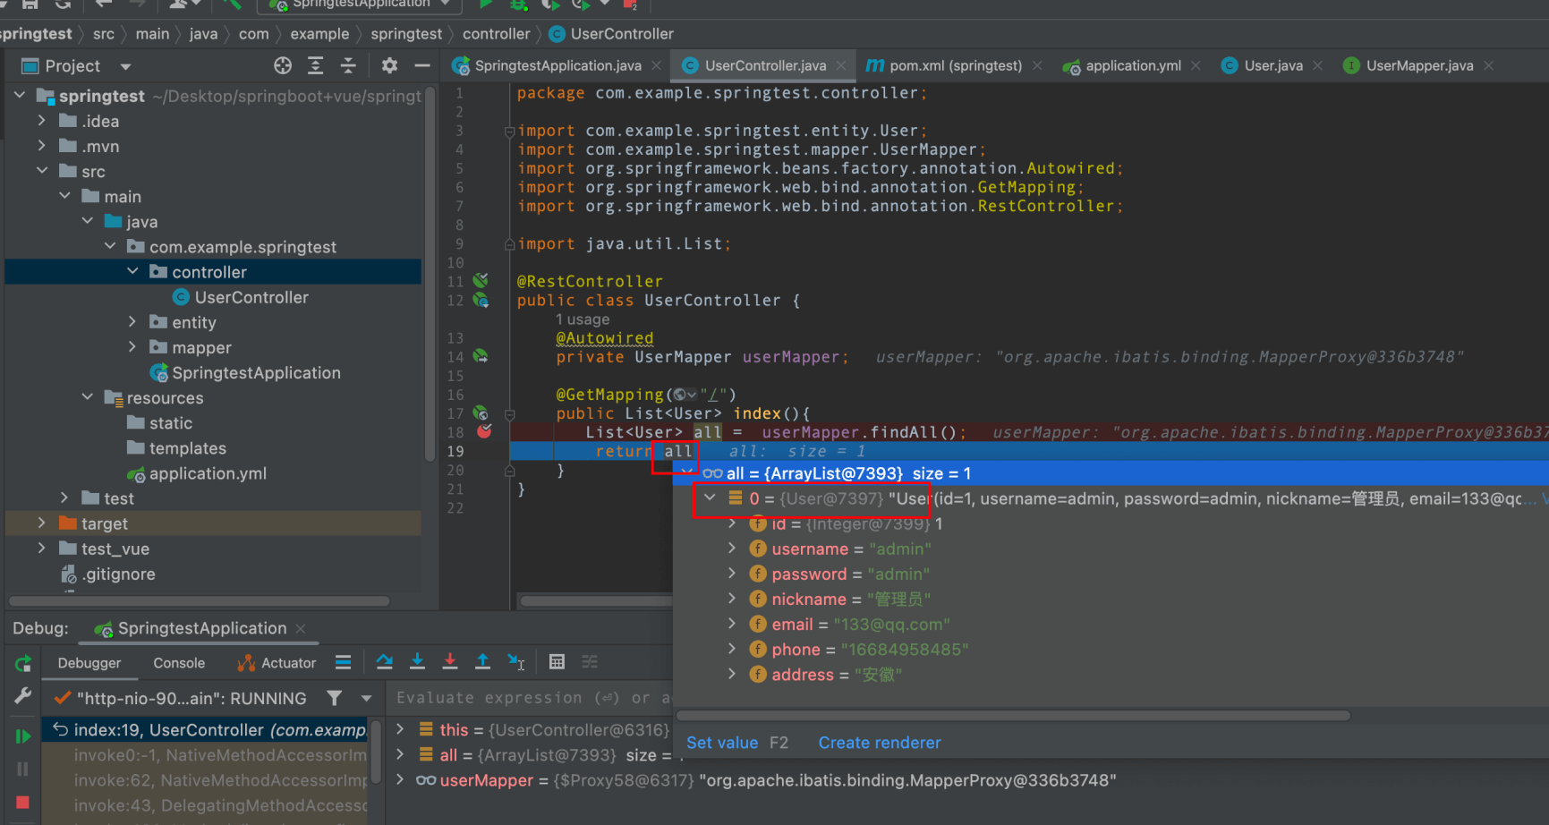
Task: Expand the userMapper variable in Variables
Action: [401, 779]
